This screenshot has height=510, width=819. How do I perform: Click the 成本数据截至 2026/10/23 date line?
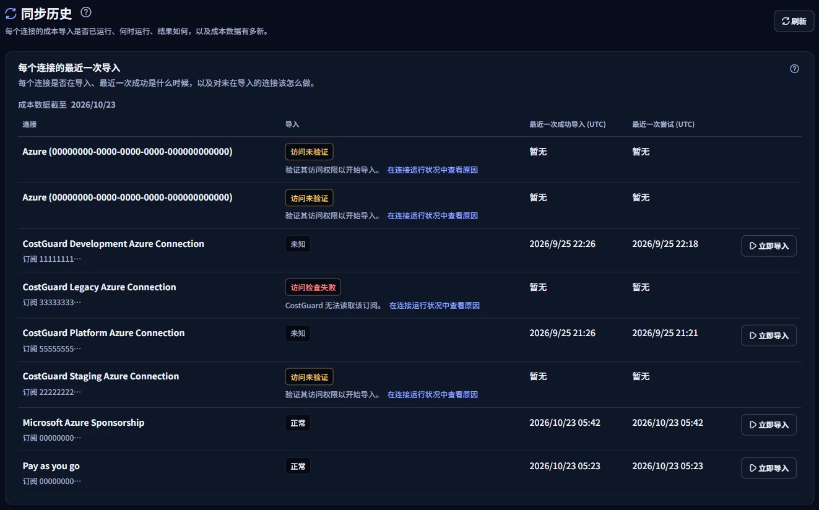pyautogui.click(x=67, y=105)
